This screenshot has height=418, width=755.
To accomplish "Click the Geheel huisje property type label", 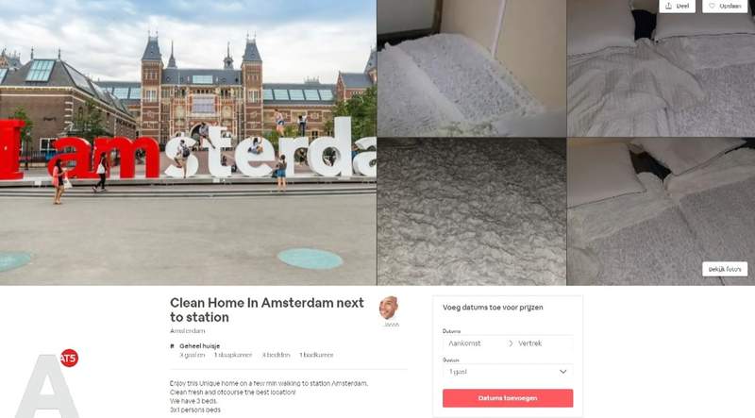I will (x=199, y=345).
